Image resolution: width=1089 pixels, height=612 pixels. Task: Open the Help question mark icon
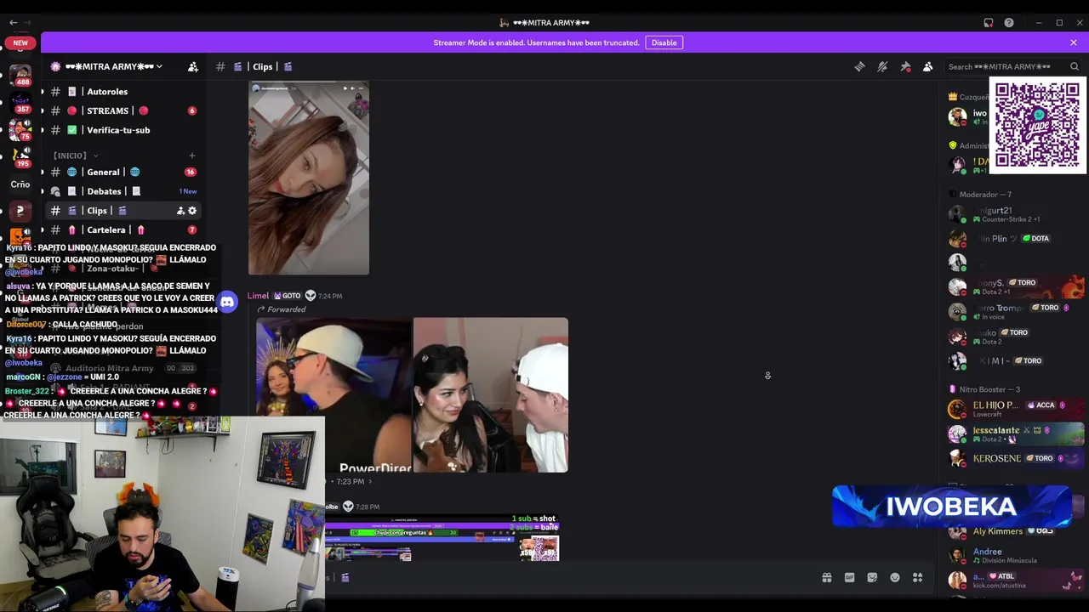(x=1009, y=23)
